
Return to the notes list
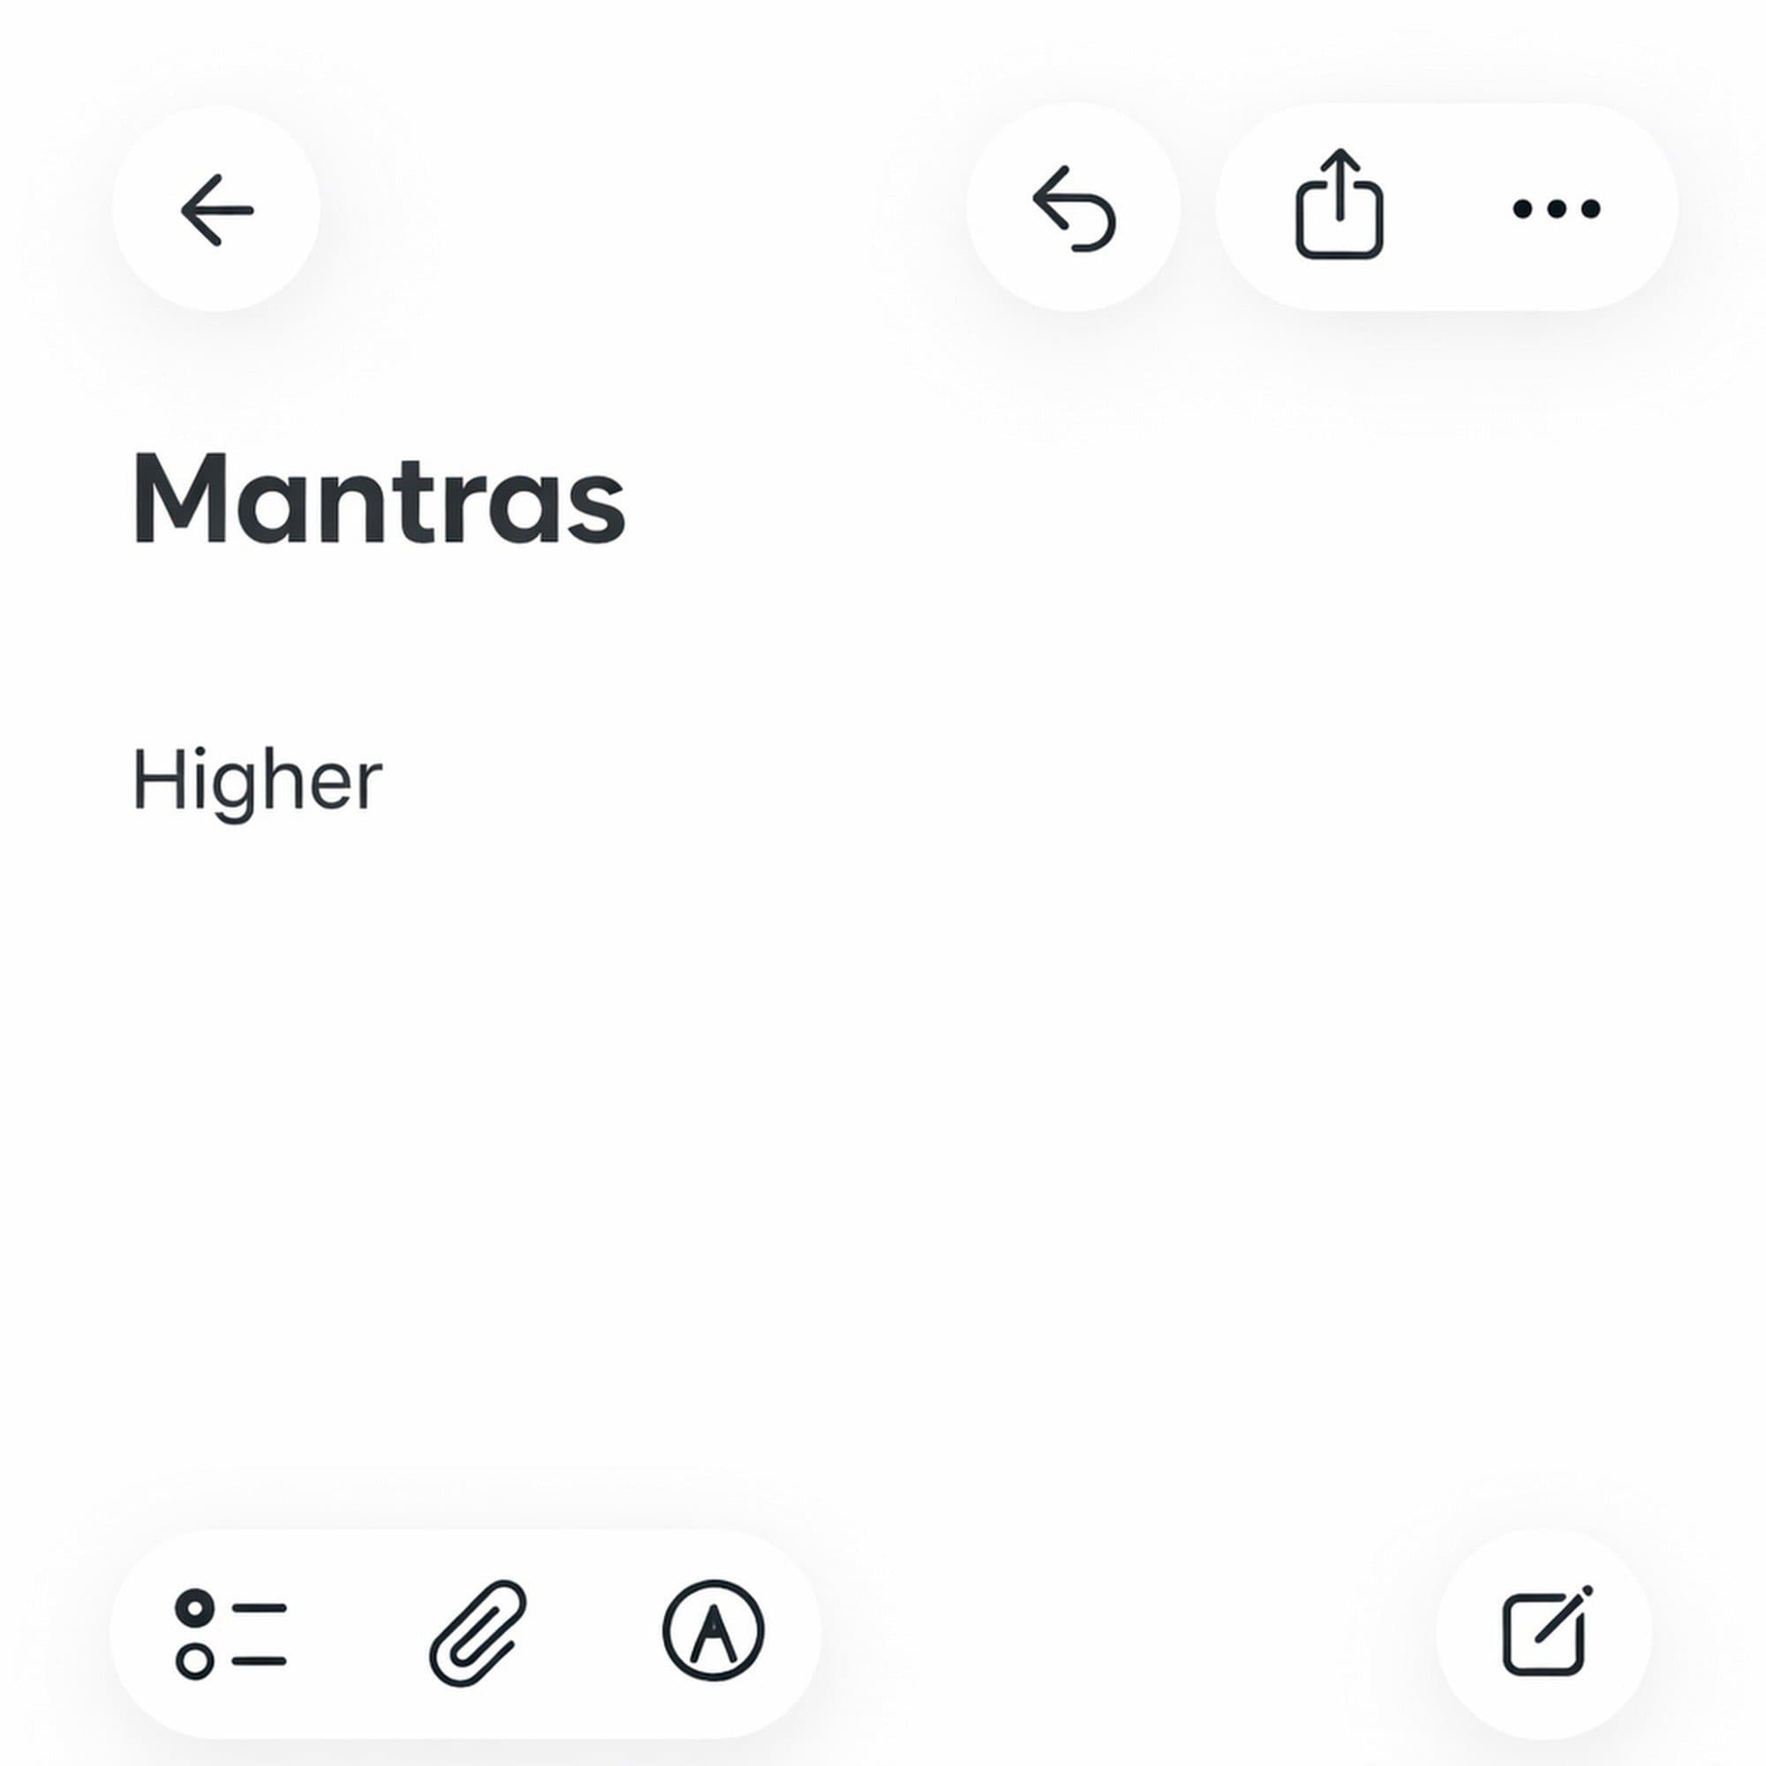(x=216, y=210)
